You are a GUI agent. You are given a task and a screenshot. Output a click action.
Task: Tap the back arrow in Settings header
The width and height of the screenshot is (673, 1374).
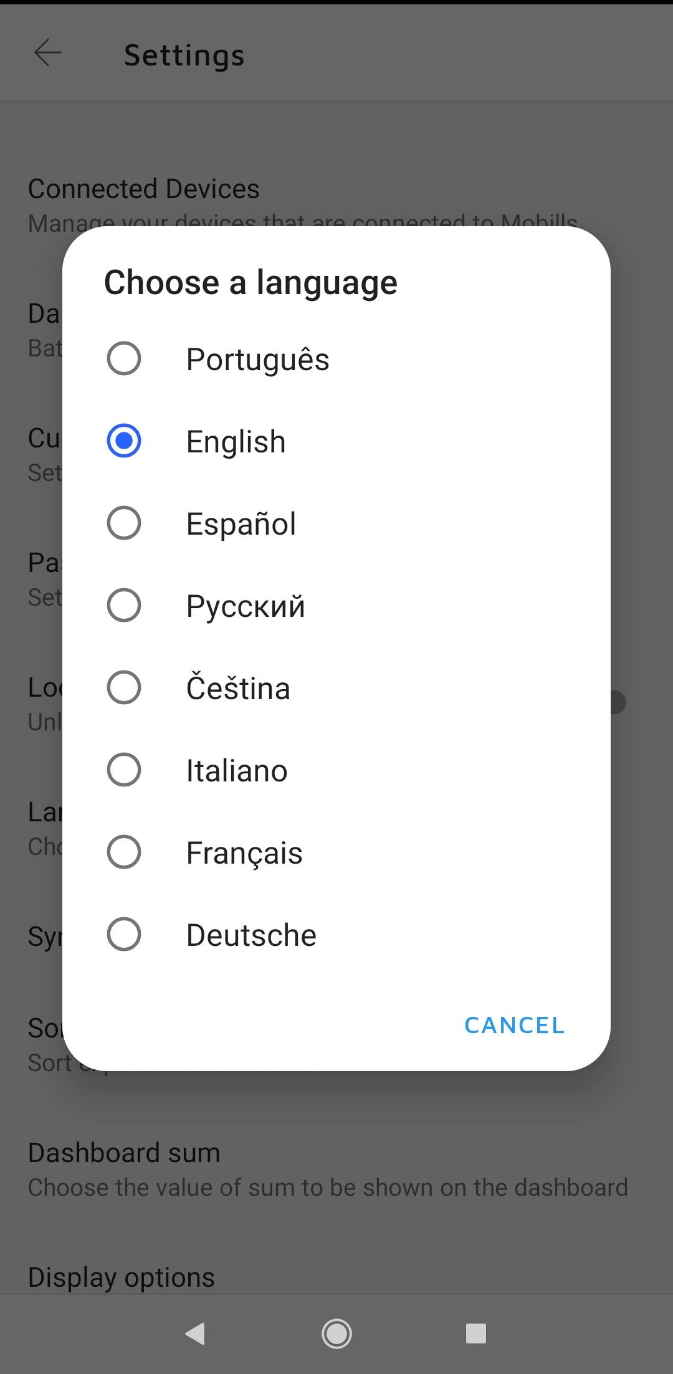click(x=47, y=54)
